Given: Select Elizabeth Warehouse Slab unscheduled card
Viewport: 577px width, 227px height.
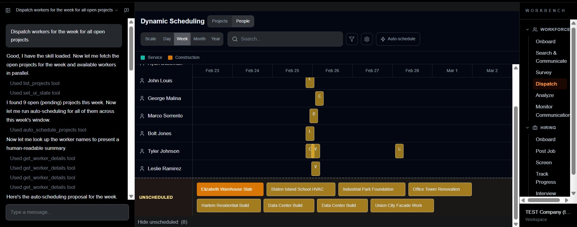Looking at the screenshot, I should (230, 189).
